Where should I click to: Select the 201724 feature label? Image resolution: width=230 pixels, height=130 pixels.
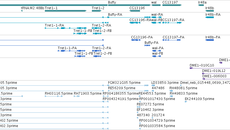pos(158,115)
